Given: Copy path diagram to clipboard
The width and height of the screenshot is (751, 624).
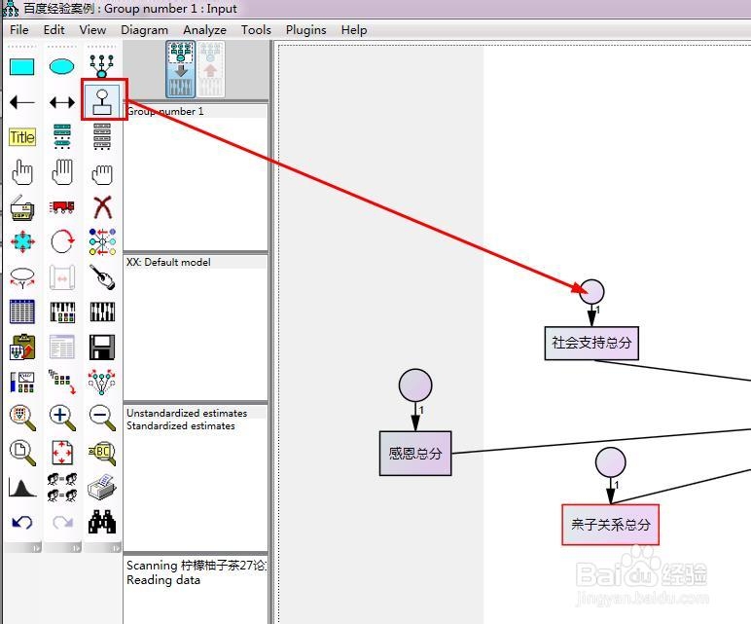Looking at the screenshot, I should coord(22,347).
